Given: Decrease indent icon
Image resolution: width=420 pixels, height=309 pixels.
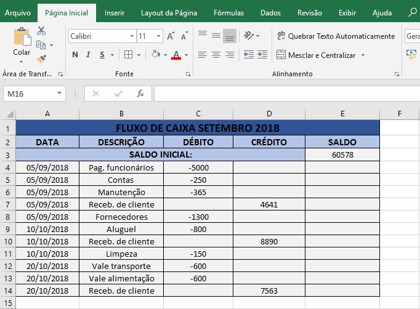Looking at the screenshot, I should (x=249, y=55).
